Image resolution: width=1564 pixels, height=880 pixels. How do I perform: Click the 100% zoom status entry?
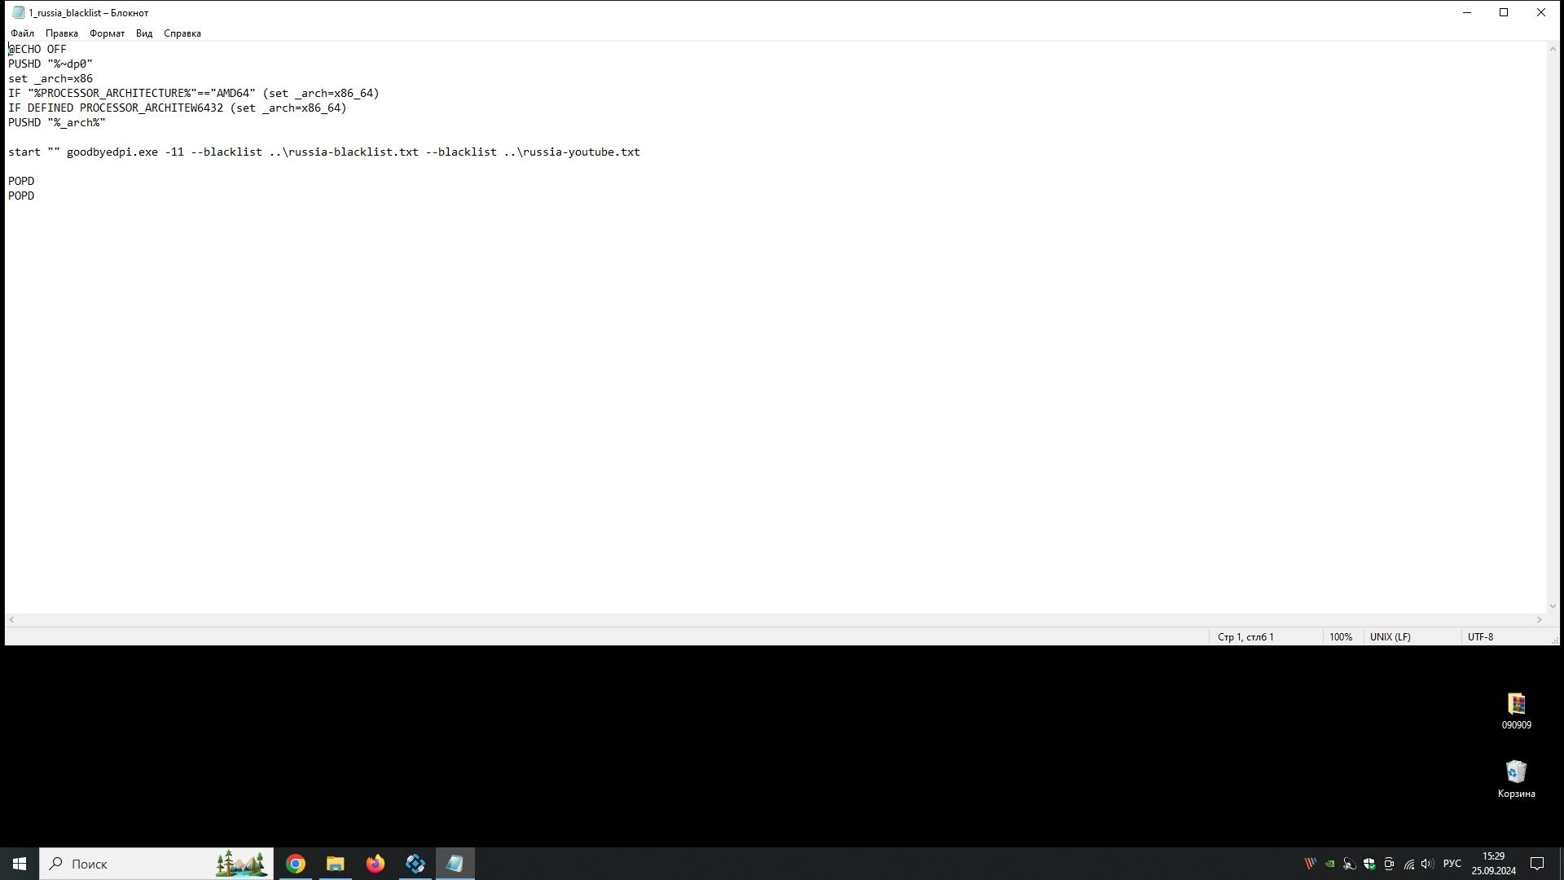[1341, 637]
